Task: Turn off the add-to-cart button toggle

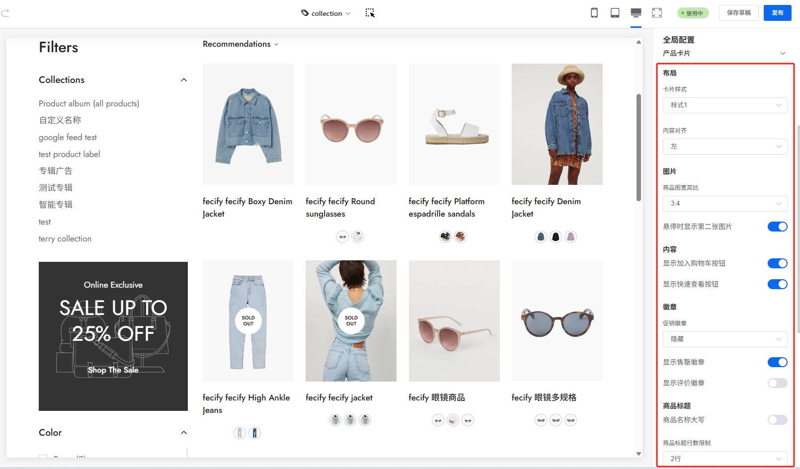Action: 777,263
